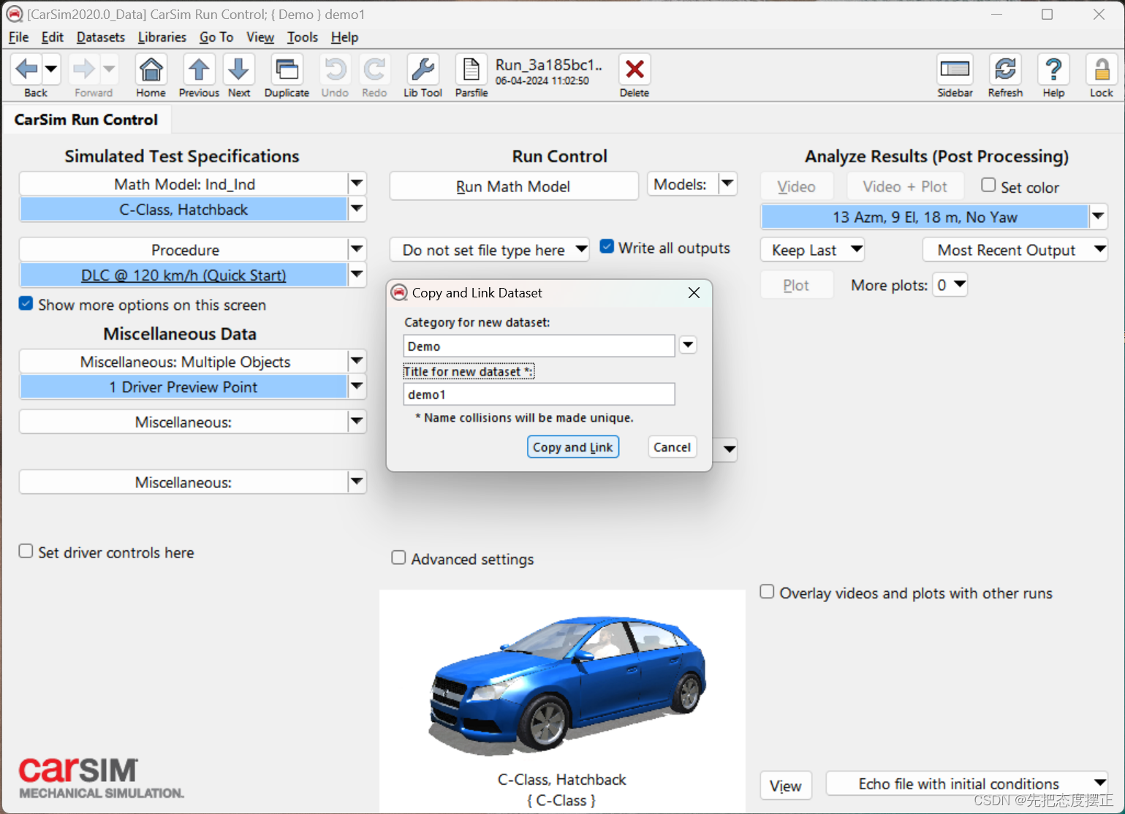Open the Datasets menu
1125x814 pixels.
pyautogui.click(x=100, y=37)
